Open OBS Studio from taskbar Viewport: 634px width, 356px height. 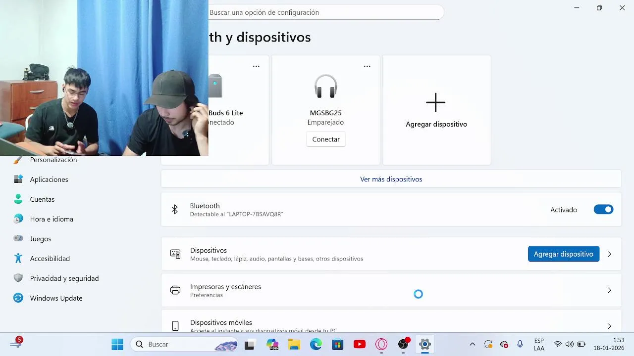click(404, 344)
